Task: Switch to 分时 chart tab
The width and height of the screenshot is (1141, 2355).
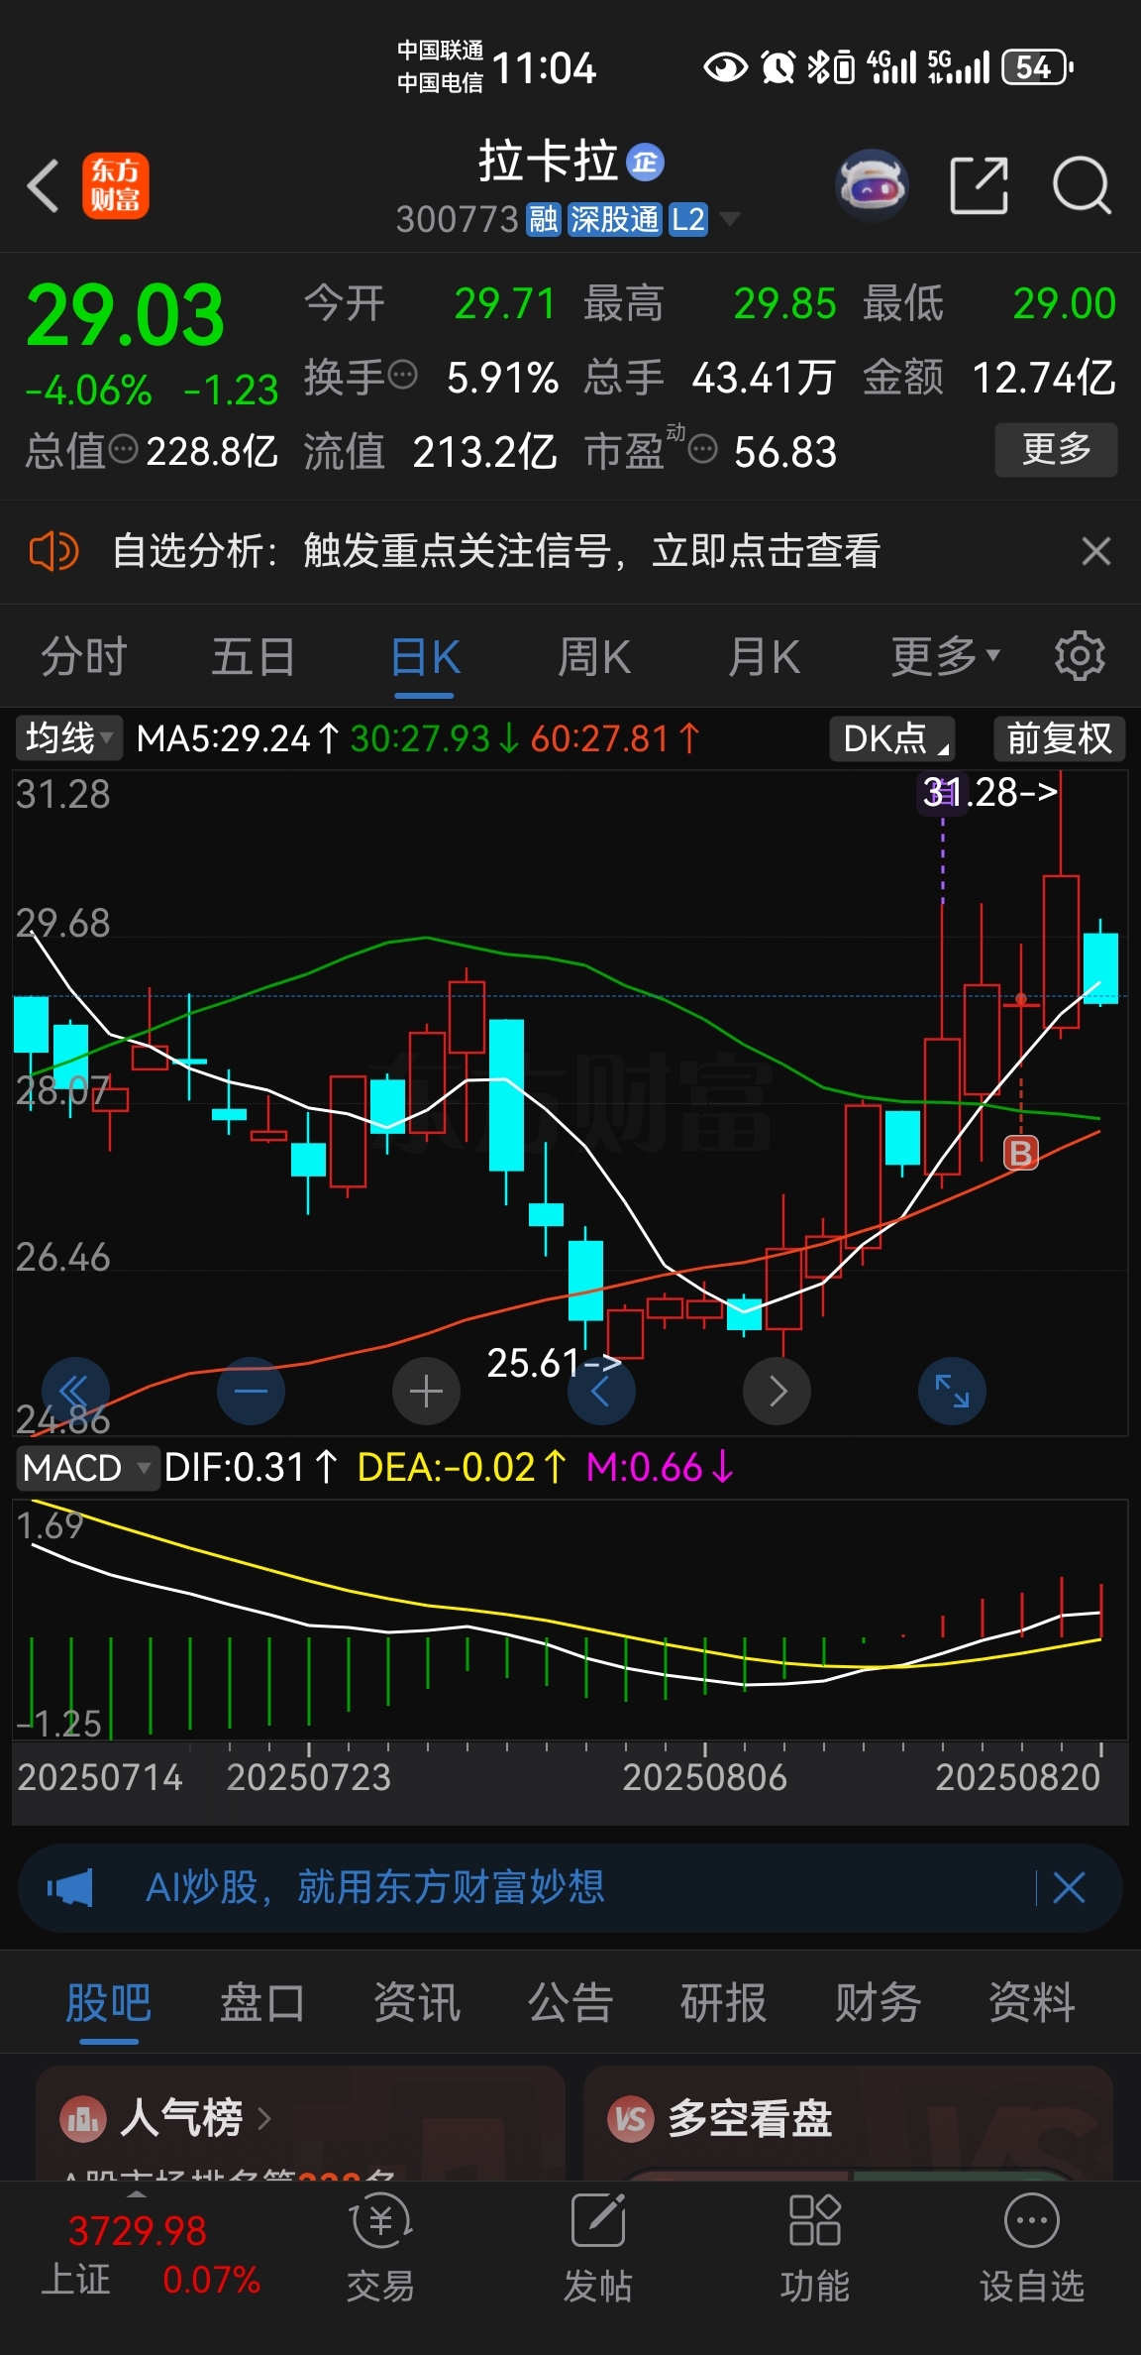Action: [84, 657]
